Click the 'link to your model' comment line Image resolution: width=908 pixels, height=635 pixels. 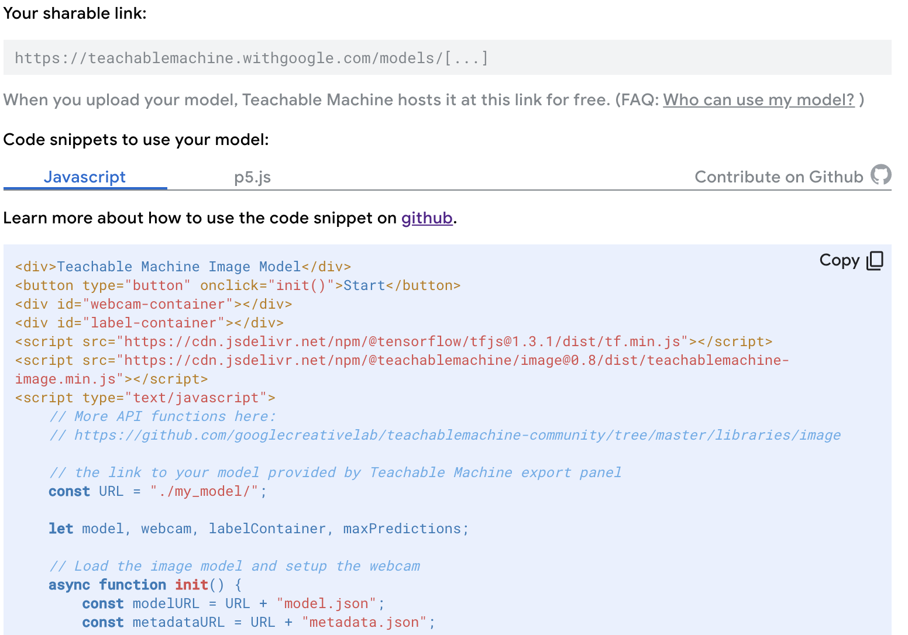(x=335, y=472)
